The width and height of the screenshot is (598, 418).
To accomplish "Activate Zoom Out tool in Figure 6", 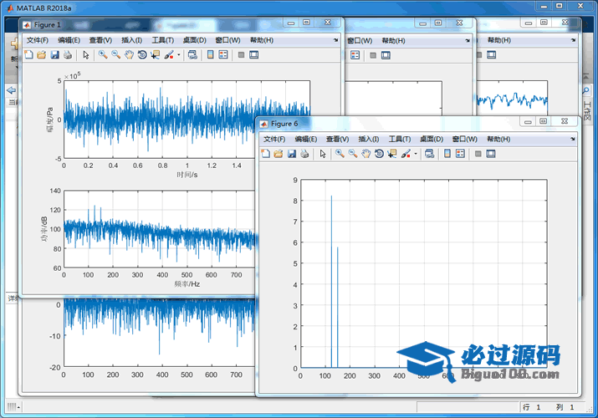I will (353, 154).
